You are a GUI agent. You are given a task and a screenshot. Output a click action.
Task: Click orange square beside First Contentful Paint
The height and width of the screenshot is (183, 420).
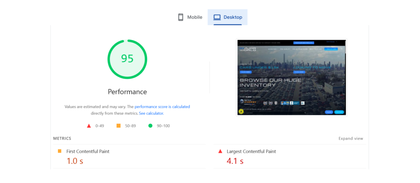(x=59, y=151)
